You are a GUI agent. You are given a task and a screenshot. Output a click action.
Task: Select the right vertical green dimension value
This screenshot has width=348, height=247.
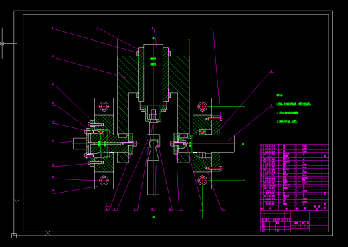243,143
